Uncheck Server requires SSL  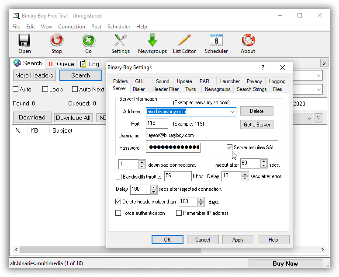point(229,147)
